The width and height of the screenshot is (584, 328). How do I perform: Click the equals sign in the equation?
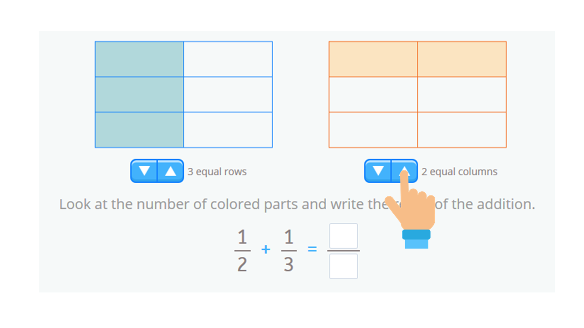[x=313, y=250]
